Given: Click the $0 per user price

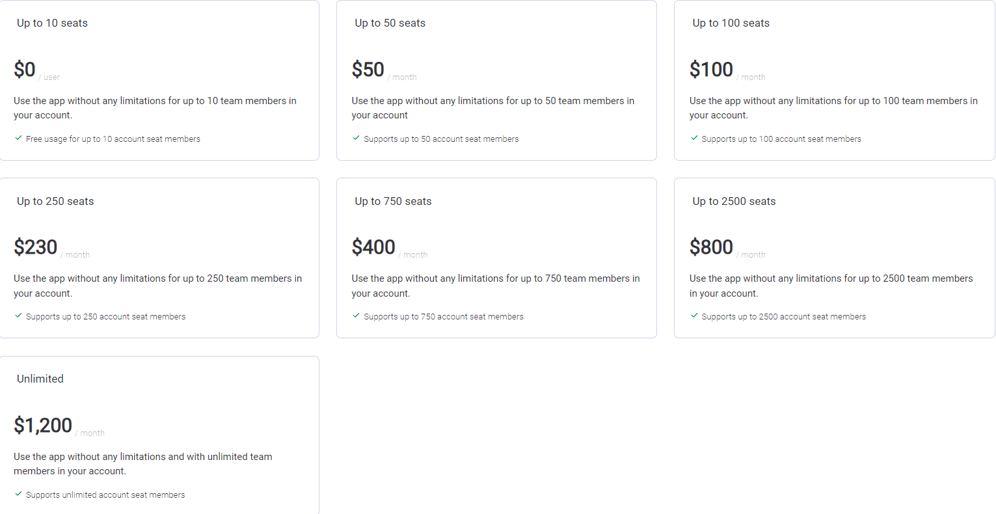Looking at the screenshot, I should point(25,70).
